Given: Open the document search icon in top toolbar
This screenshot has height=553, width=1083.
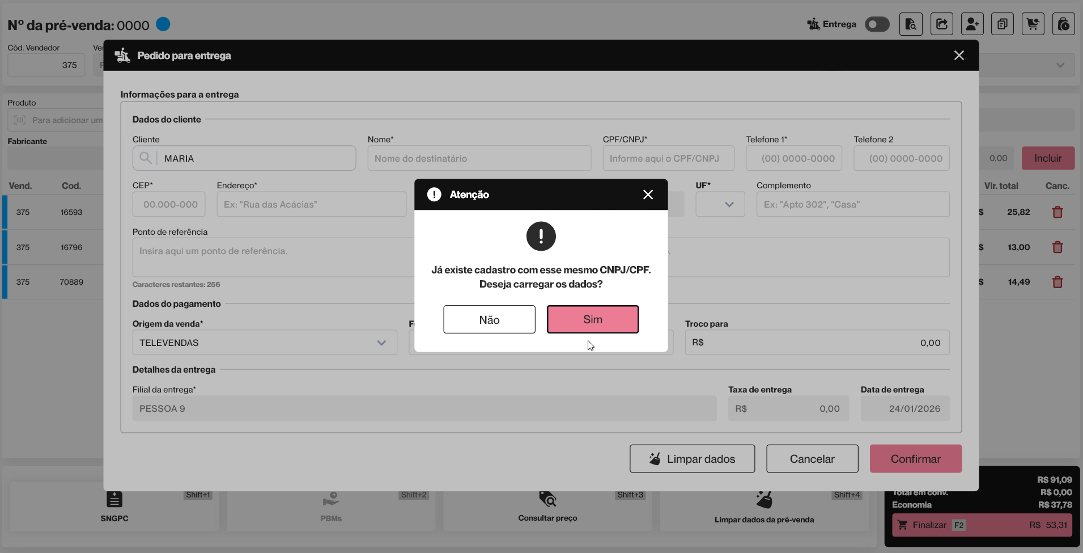Looking at the screenshot, I should (911, 24).
